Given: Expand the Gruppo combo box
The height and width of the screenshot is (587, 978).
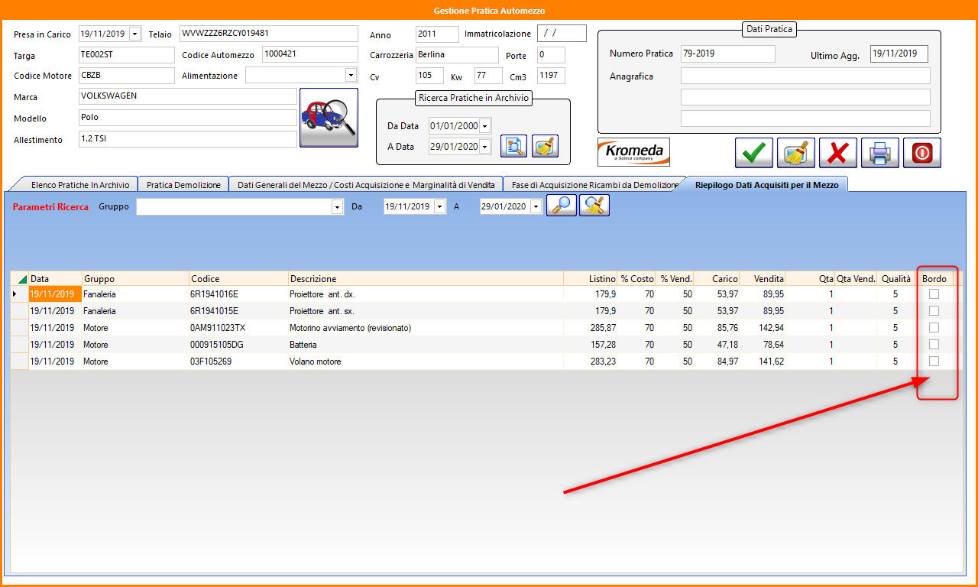Looking at the screenshot, I should pos(337,207).
